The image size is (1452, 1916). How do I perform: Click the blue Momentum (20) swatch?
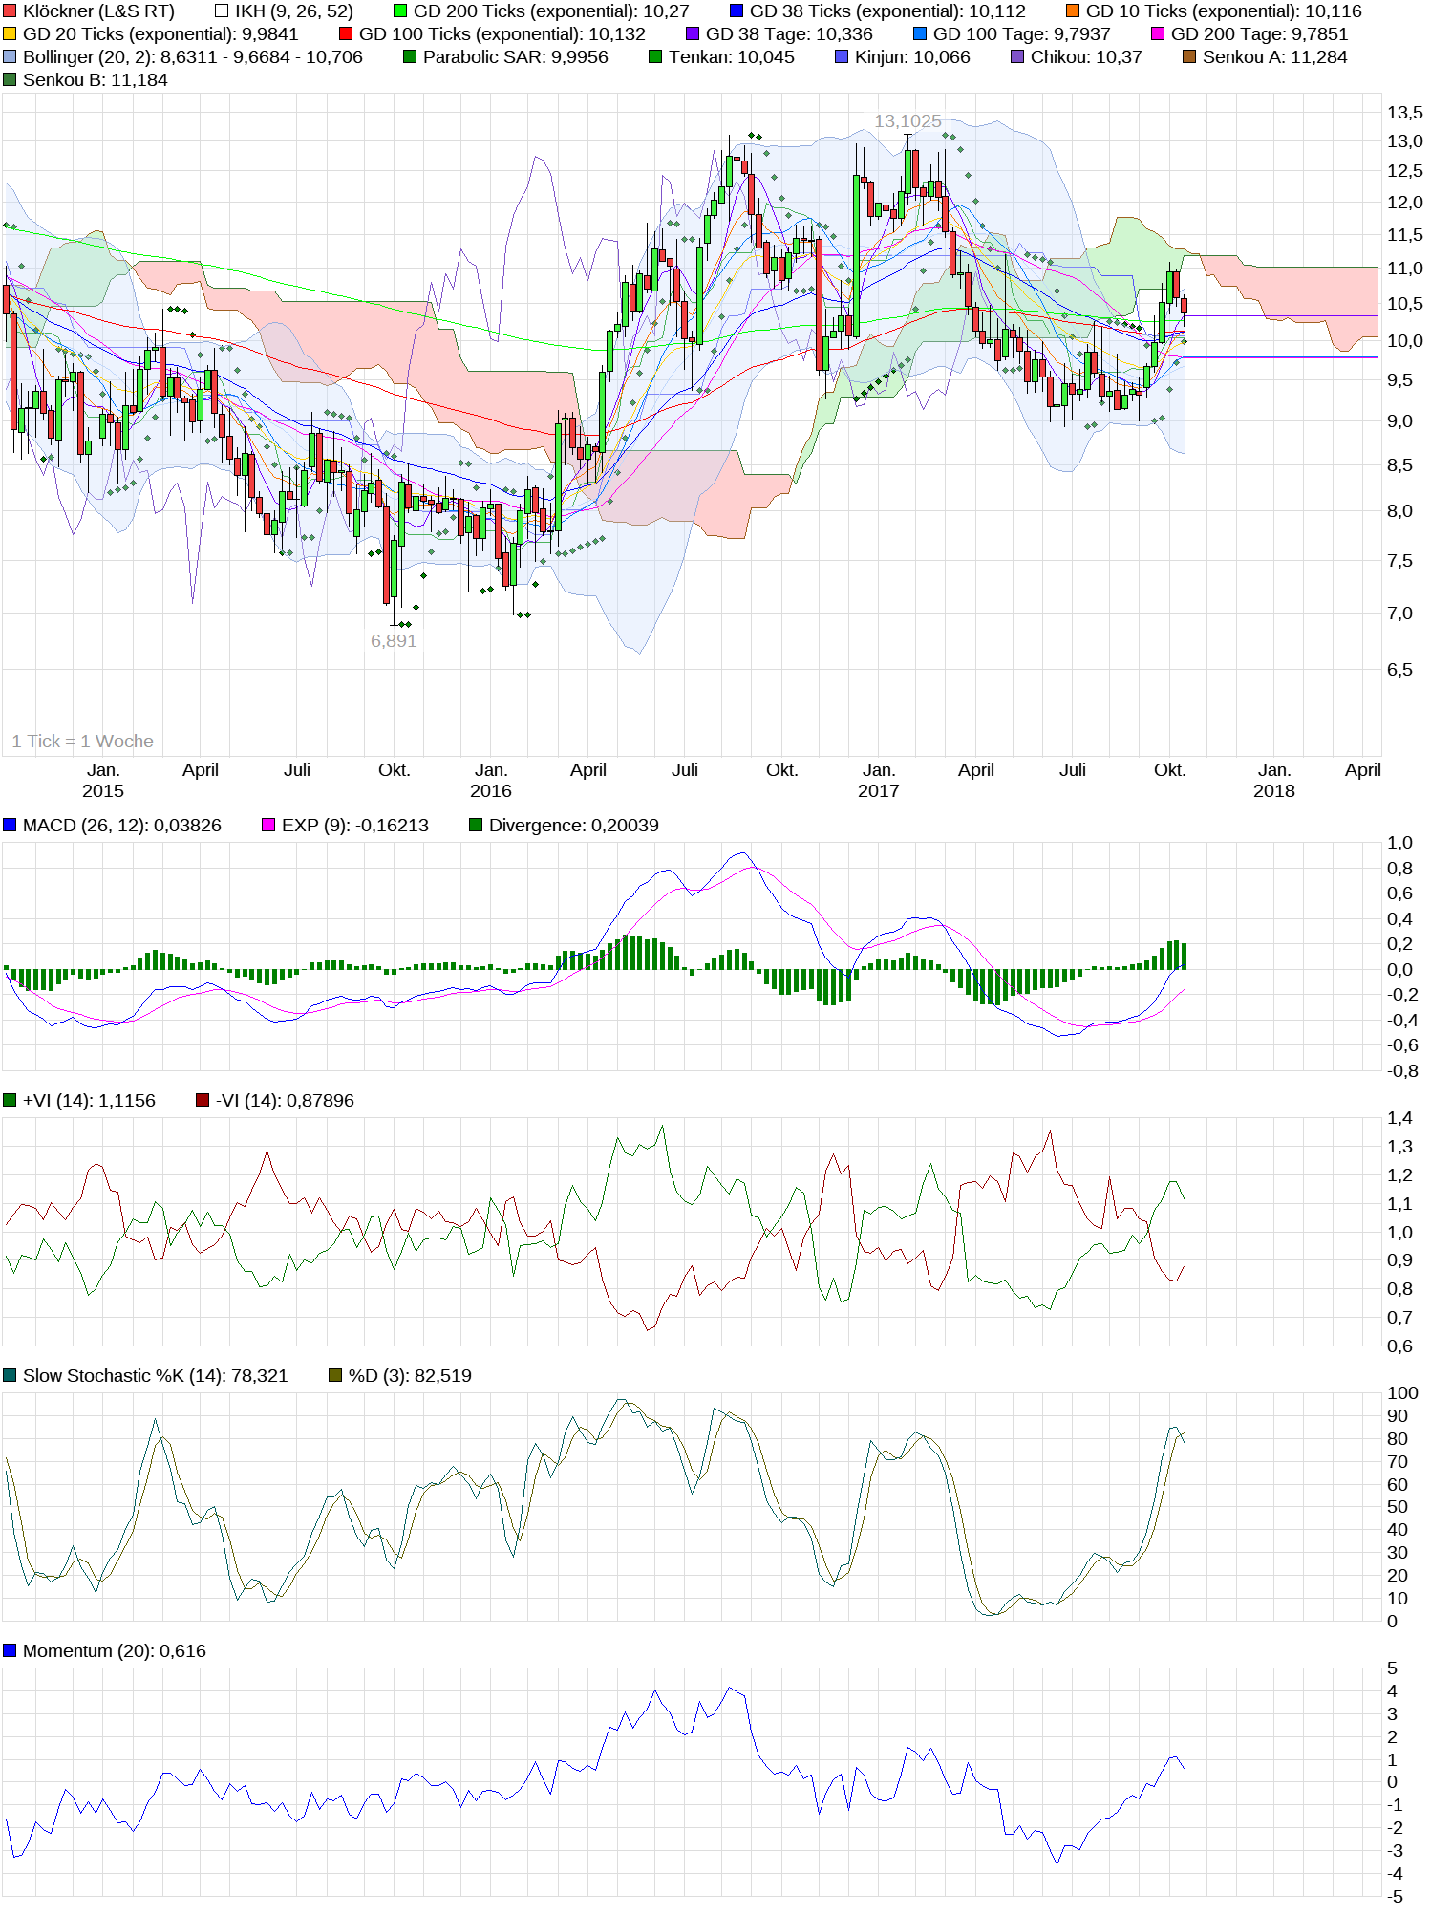point(10,1651)
